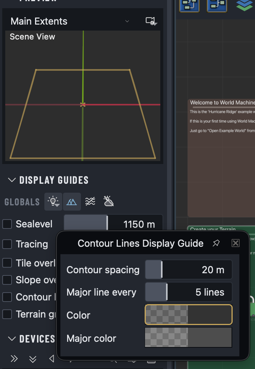Click the stacked layers toolbar icon
The width and height of the screenshot is (255, 369).
[245, 5]
